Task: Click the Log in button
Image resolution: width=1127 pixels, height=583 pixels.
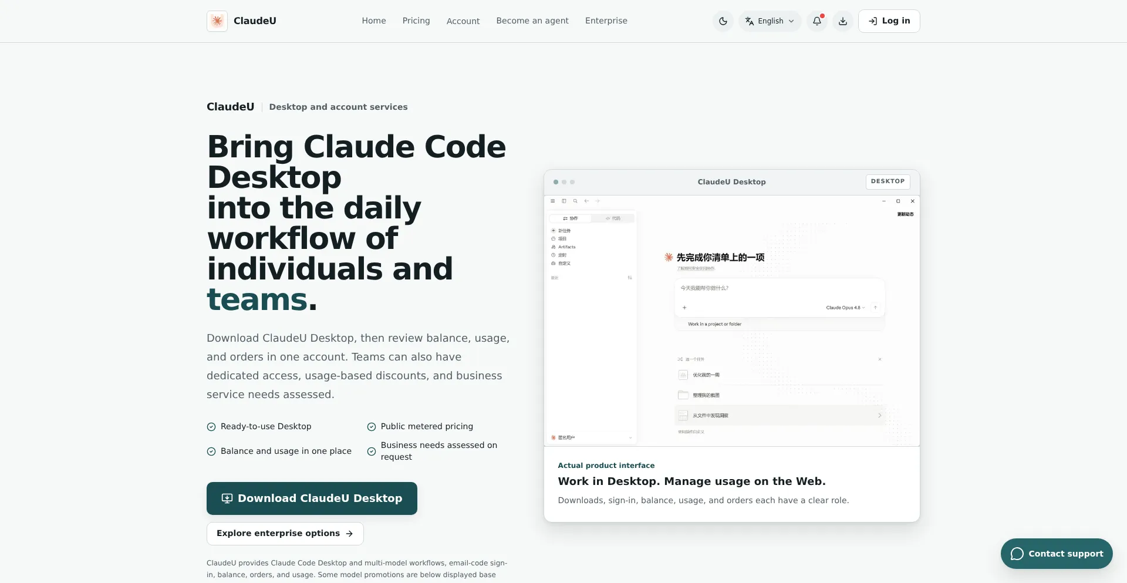Action: click(x=889, y=21)
